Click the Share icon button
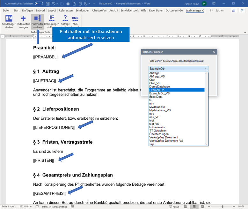The width and height of the screenshot is (248, 209). [x=233, y=11]
